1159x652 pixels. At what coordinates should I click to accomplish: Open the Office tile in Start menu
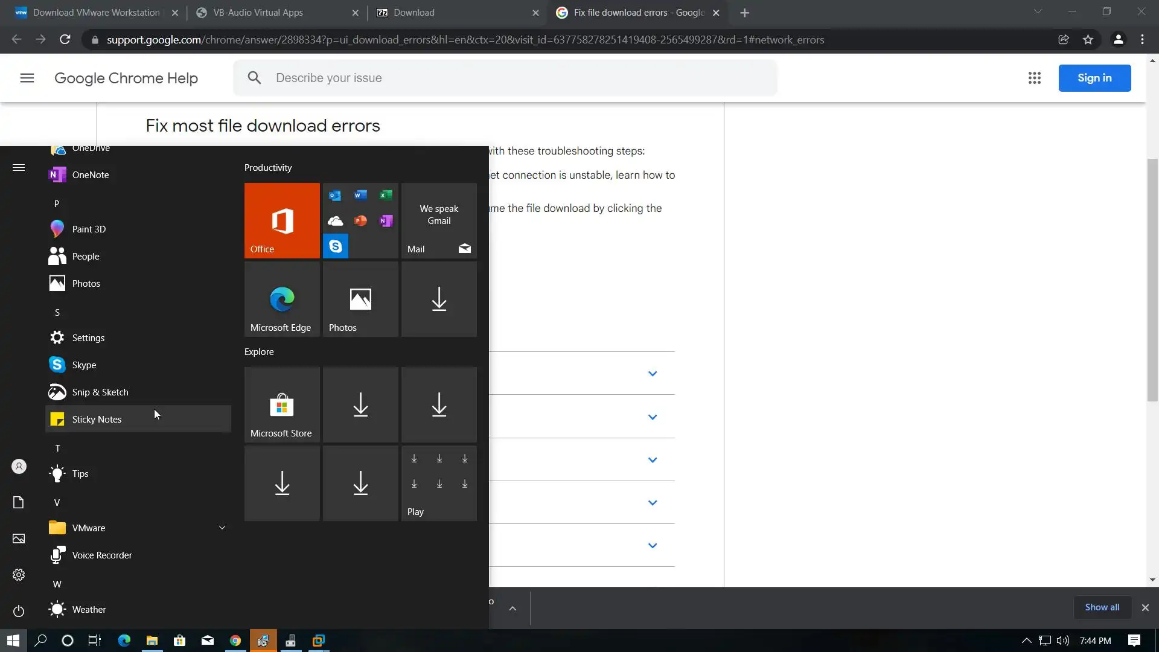coord(282,220)
